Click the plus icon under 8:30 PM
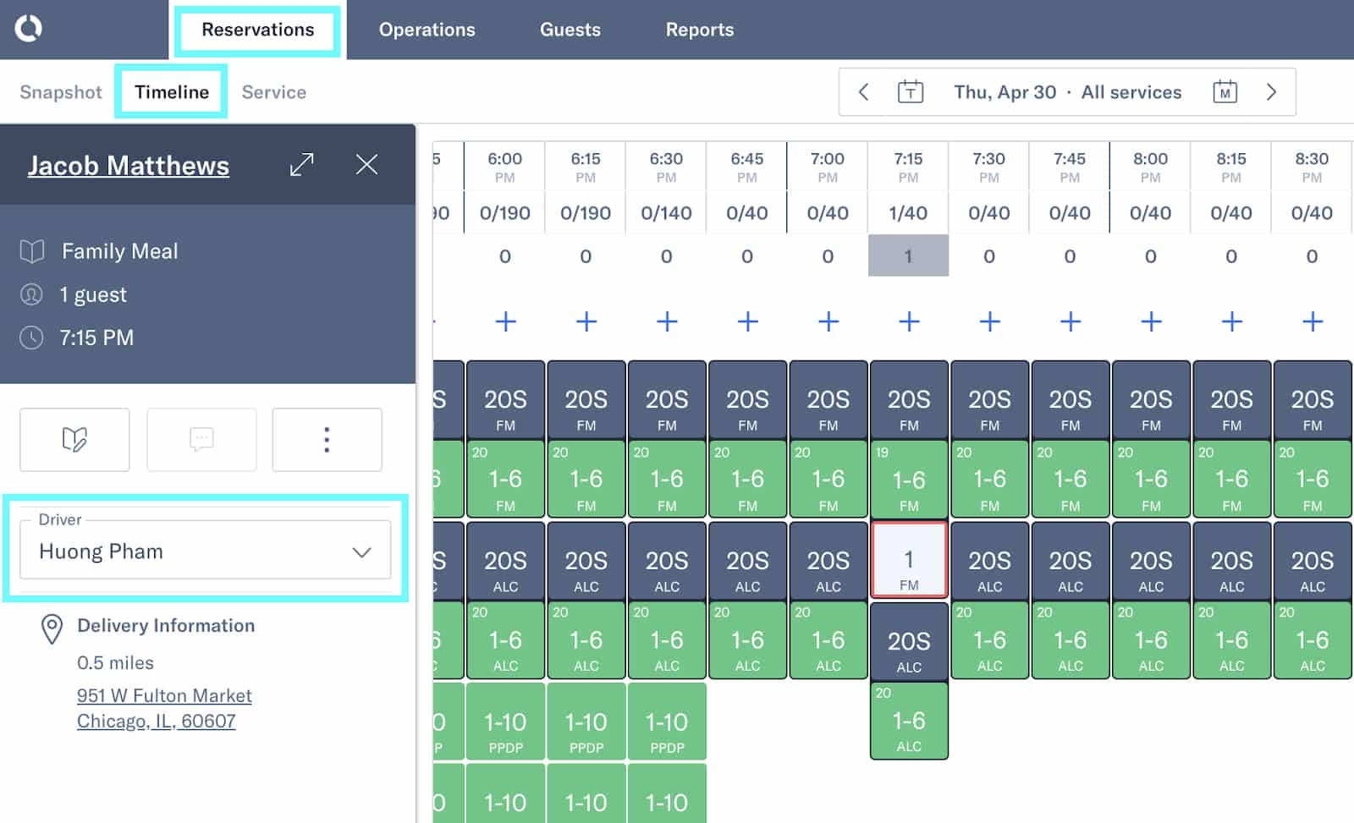 click(1312, 321)
